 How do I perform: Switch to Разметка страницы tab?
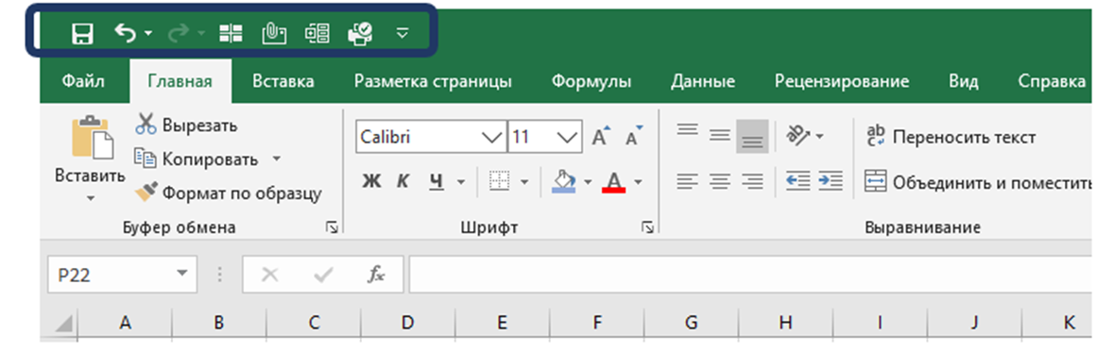tap(433, 81)
